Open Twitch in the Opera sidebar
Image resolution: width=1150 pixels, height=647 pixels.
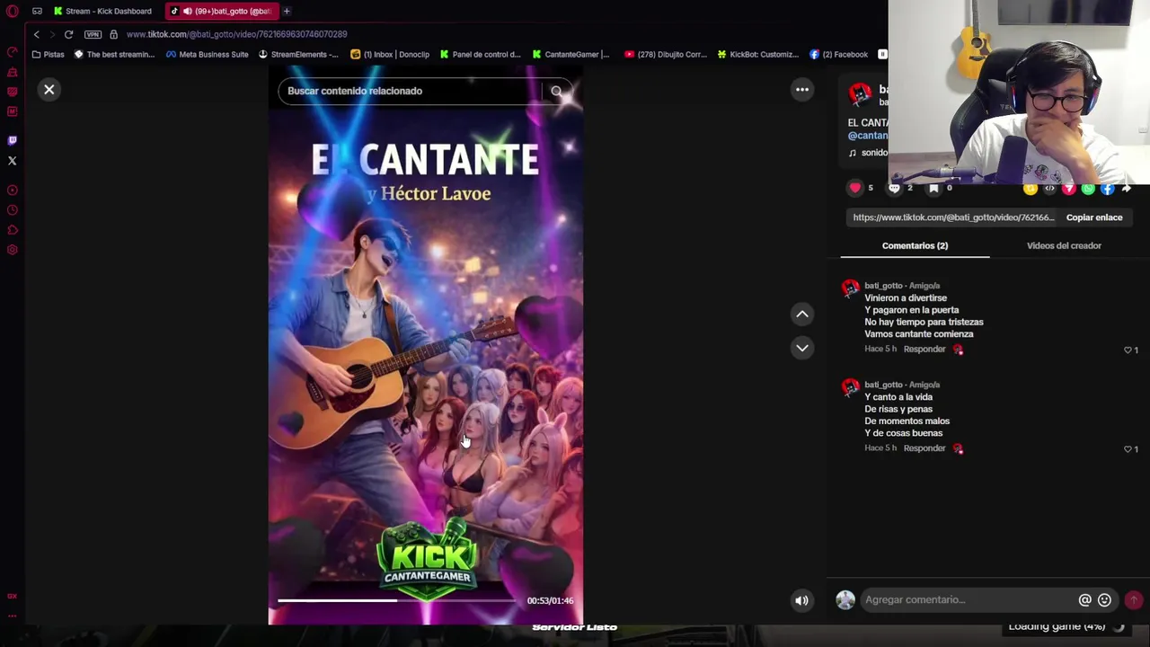(x=13, y=140)
